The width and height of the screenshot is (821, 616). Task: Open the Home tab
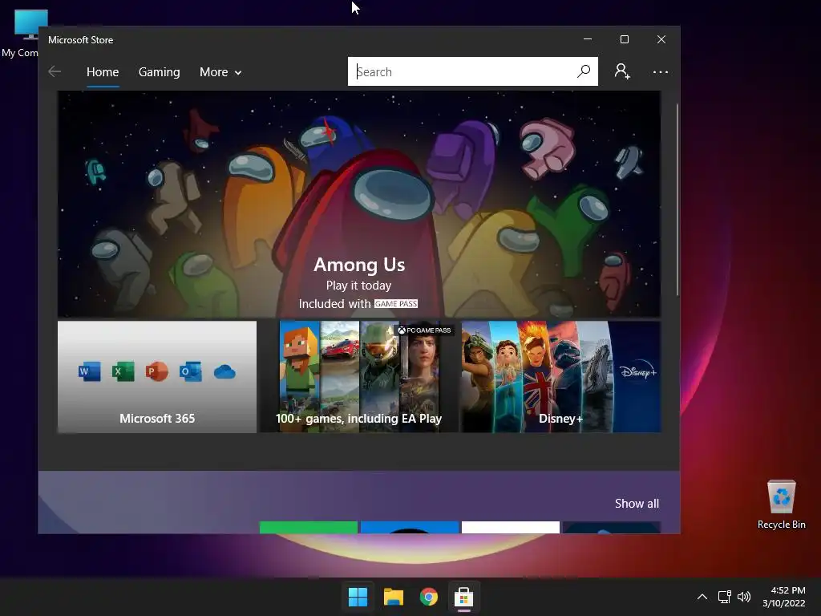pos(103,71)
